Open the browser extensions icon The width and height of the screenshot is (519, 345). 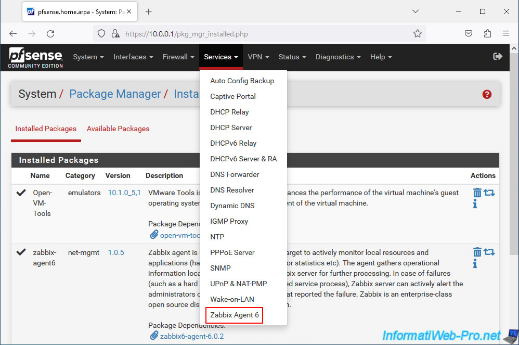(487, 33)
